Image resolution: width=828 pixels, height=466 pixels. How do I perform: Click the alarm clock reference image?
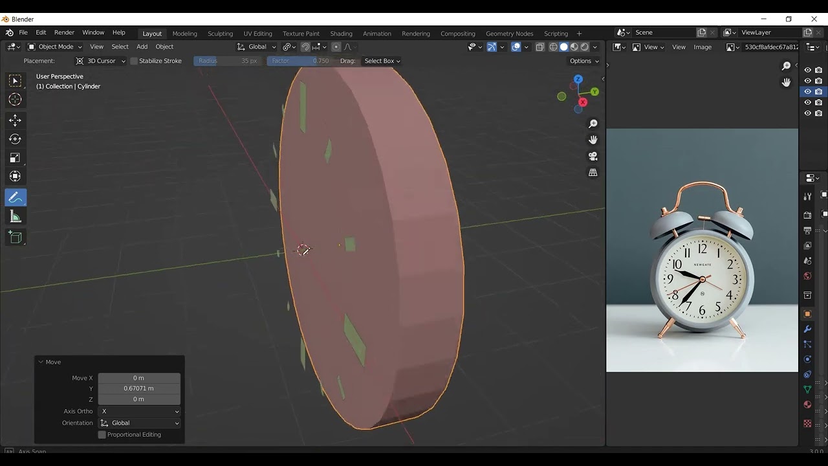tap(702, 250)
